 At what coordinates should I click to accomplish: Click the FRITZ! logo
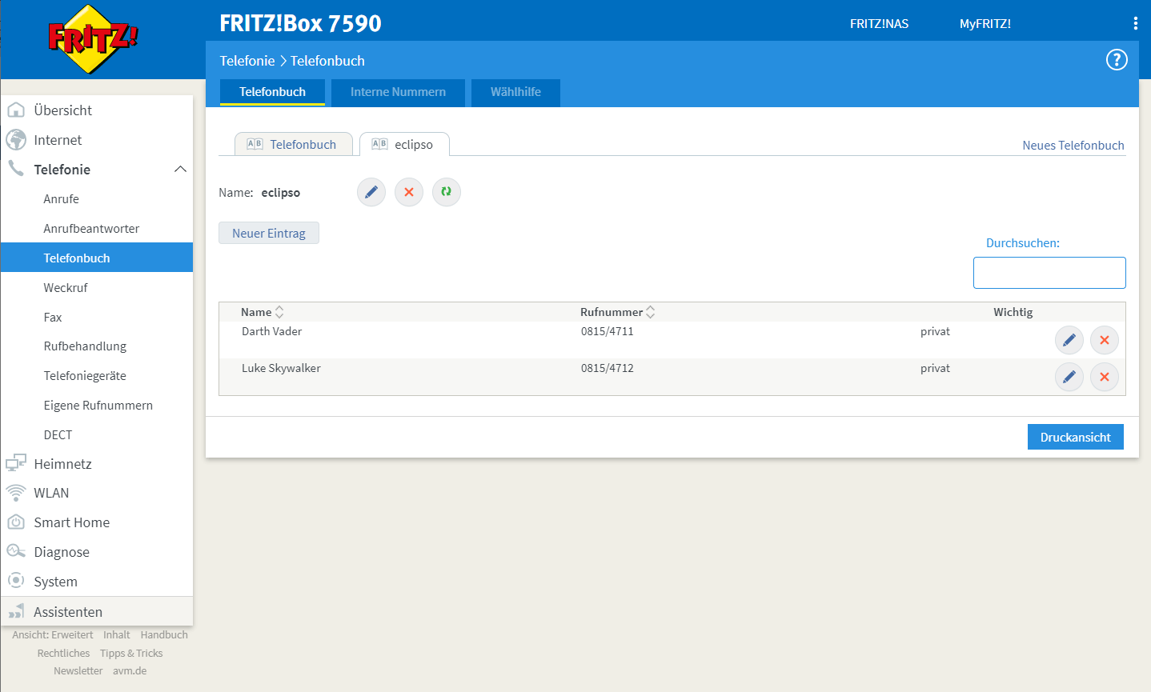click(94, 39)
